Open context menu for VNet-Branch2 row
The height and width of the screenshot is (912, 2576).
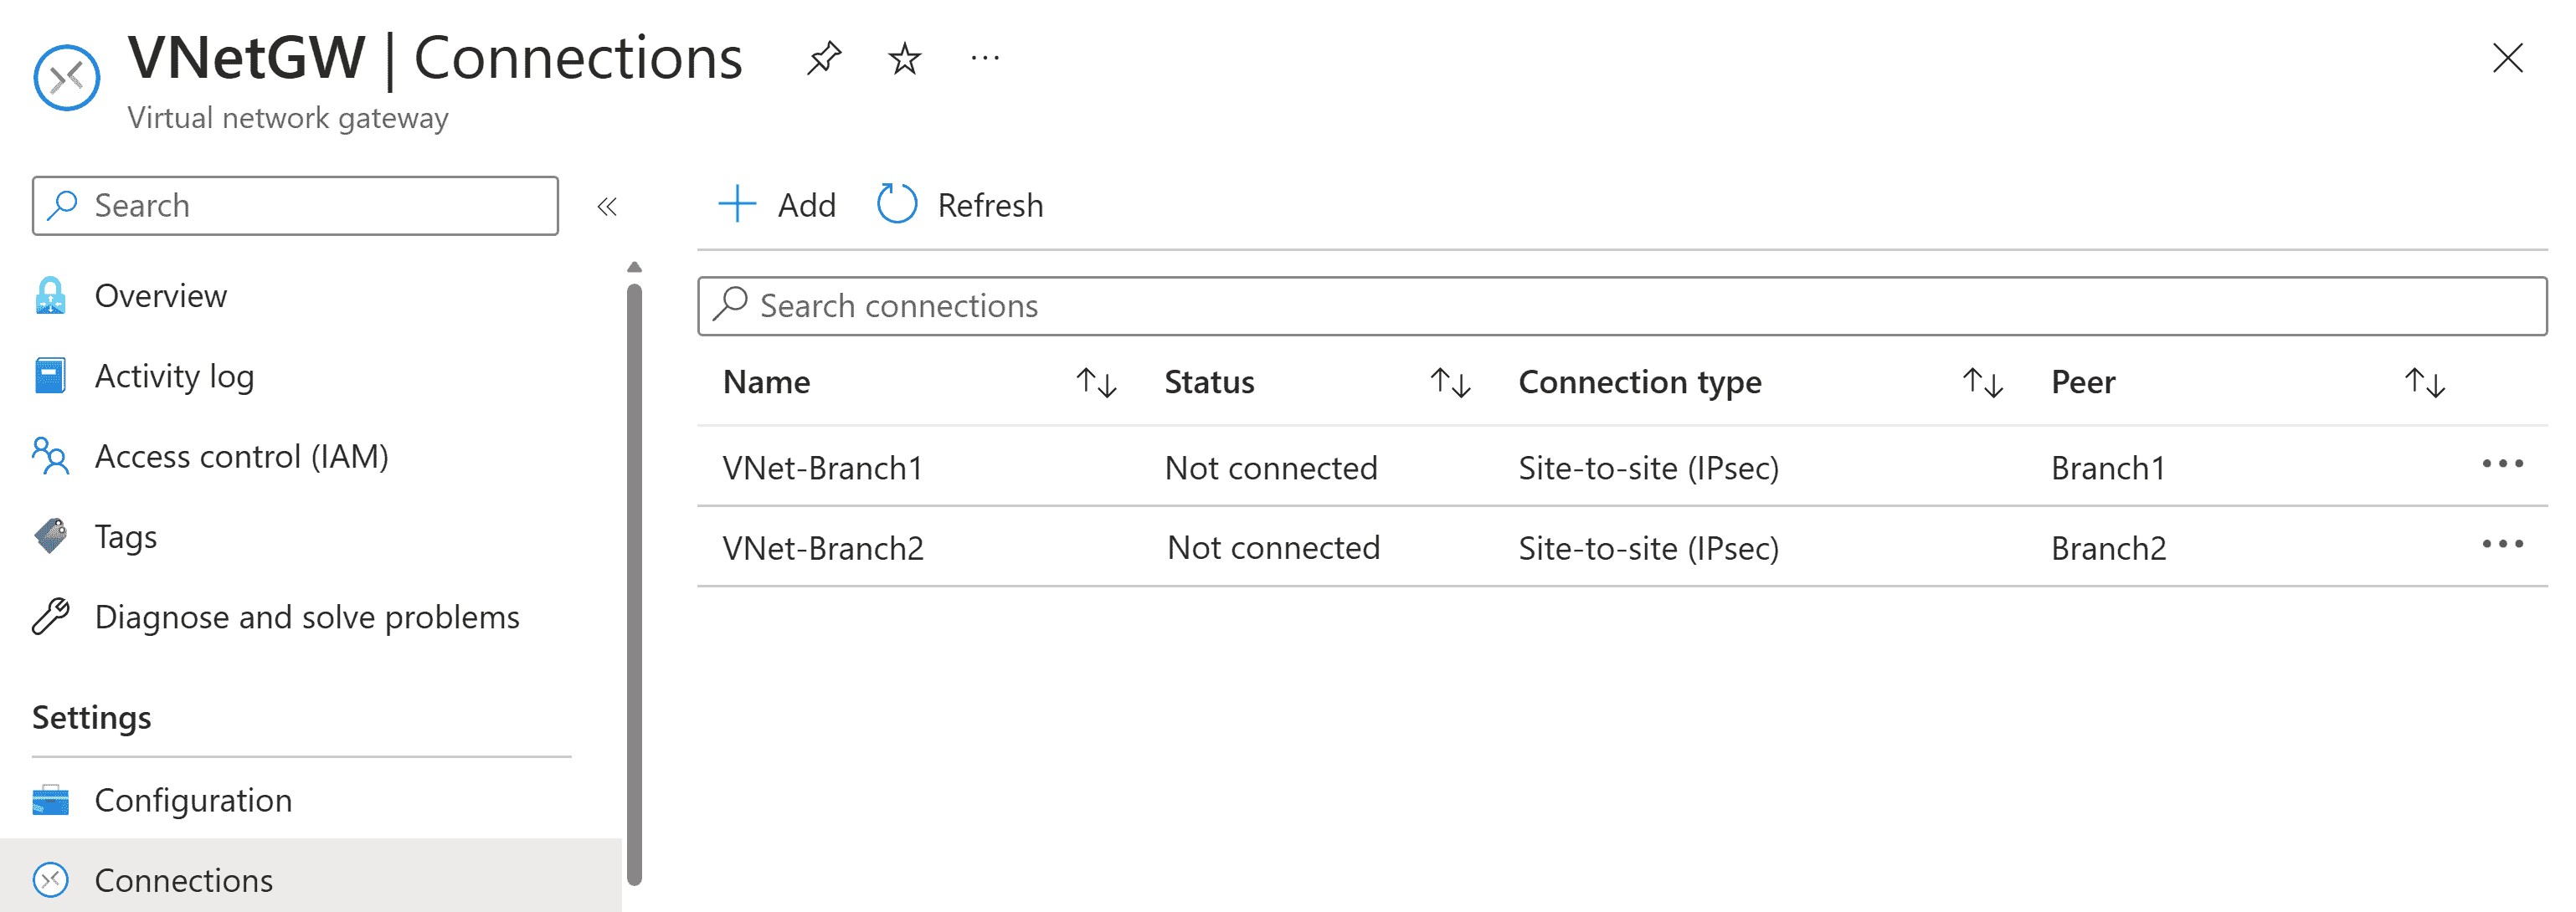[2502, 543]
